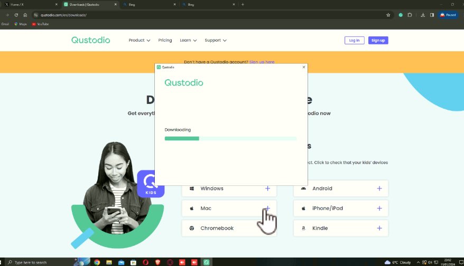Click the forward navigation arrow

[x=7, y=15]
